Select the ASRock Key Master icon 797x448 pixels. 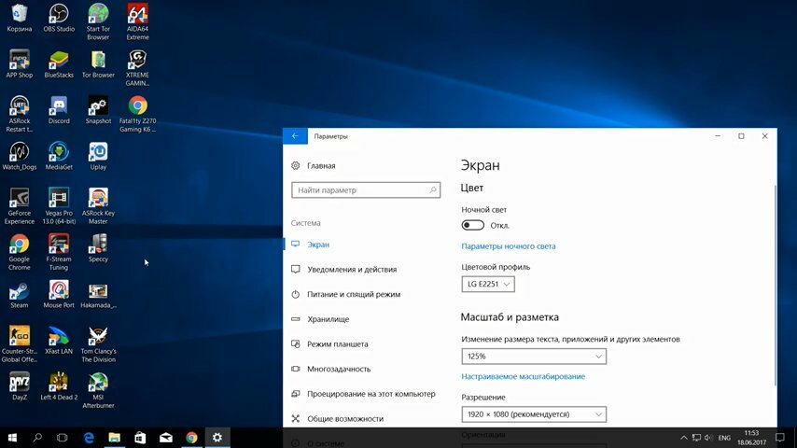click(98, 206)
